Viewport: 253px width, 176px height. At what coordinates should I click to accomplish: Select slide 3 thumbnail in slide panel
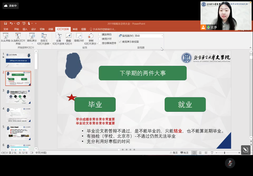click(18, 96)
